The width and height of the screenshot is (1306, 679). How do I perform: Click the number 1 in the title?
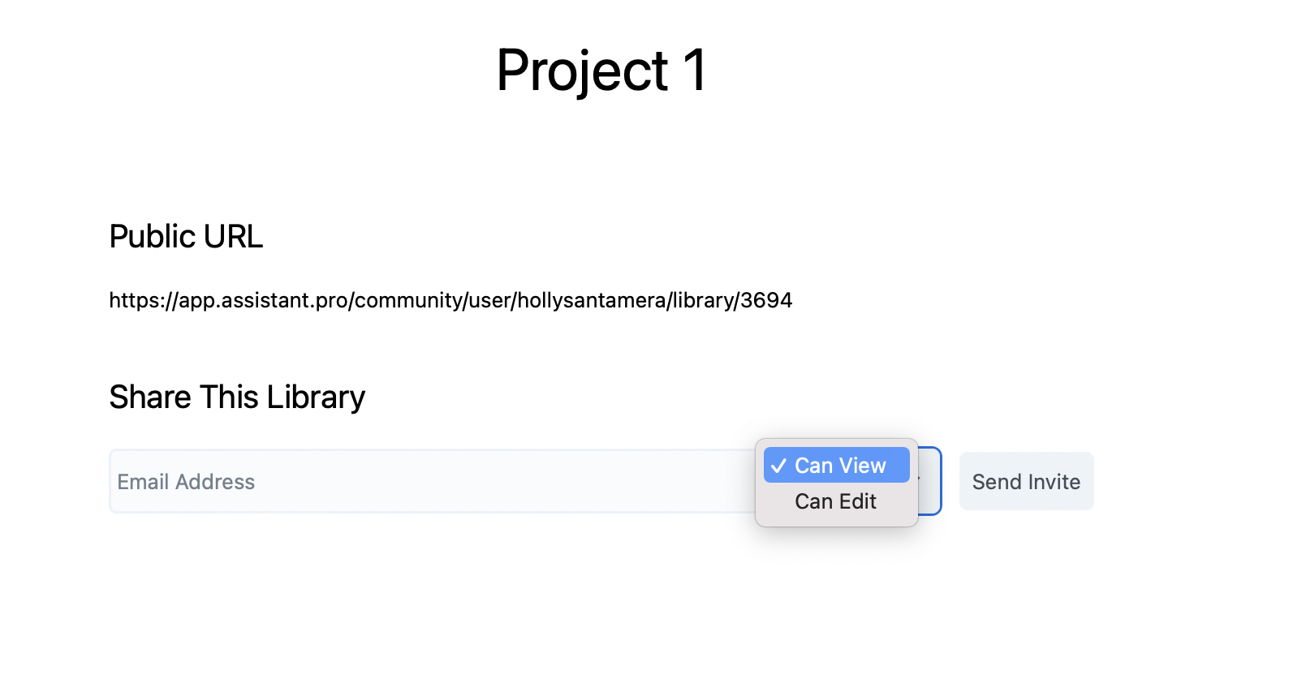[695, 71]
